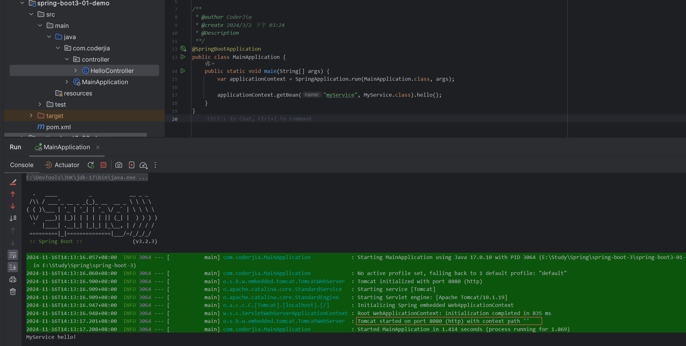The image size is (686, 346).
Task: Click the @SpringBootApplication annotation
Action: point(226,49)
